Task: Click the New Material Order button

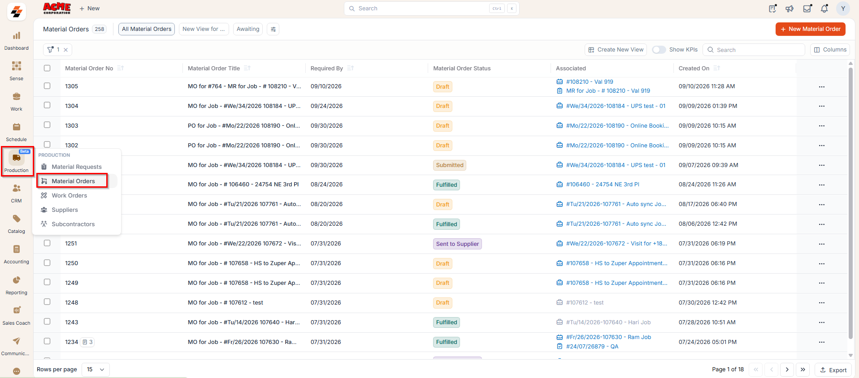Action: click(811, 29)
